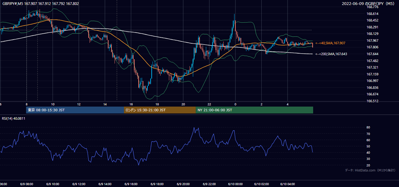Click price axis value 168.776
The width and height of the screenshot is (399, 187).
[x=372, y=7]
